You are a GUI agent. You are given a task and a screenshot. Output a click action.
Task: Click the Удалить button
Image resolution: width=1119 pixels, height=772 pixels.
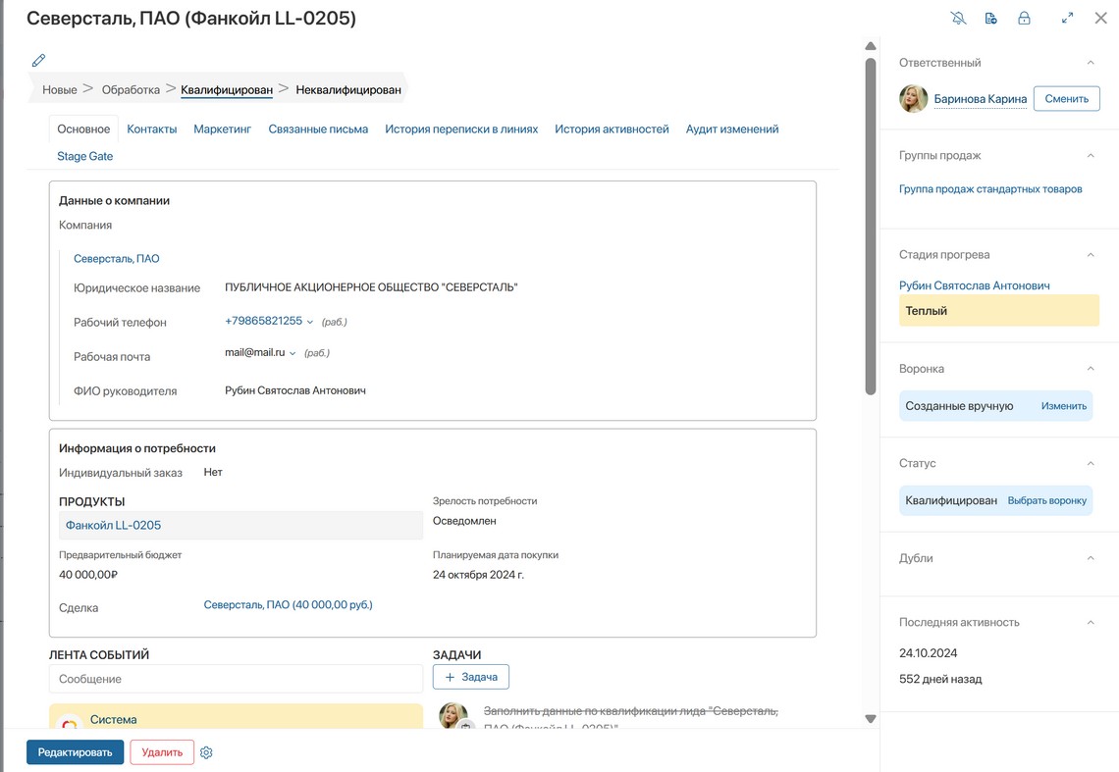click(x=162, y=752)
